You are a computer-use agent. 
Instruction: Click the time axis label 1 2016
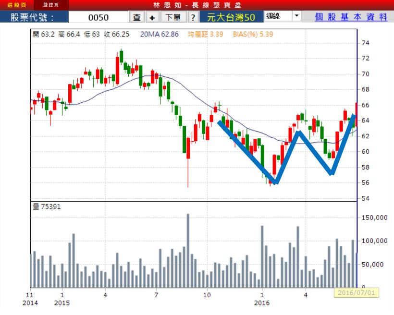262,299
